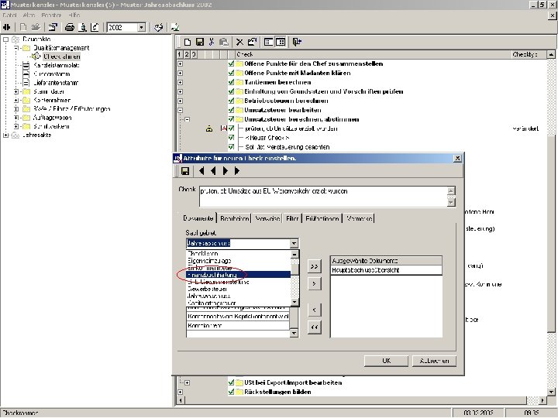The image size is (558, 418).
Task: Expand the Auftragswesen tree node
Action: [16, 118]
